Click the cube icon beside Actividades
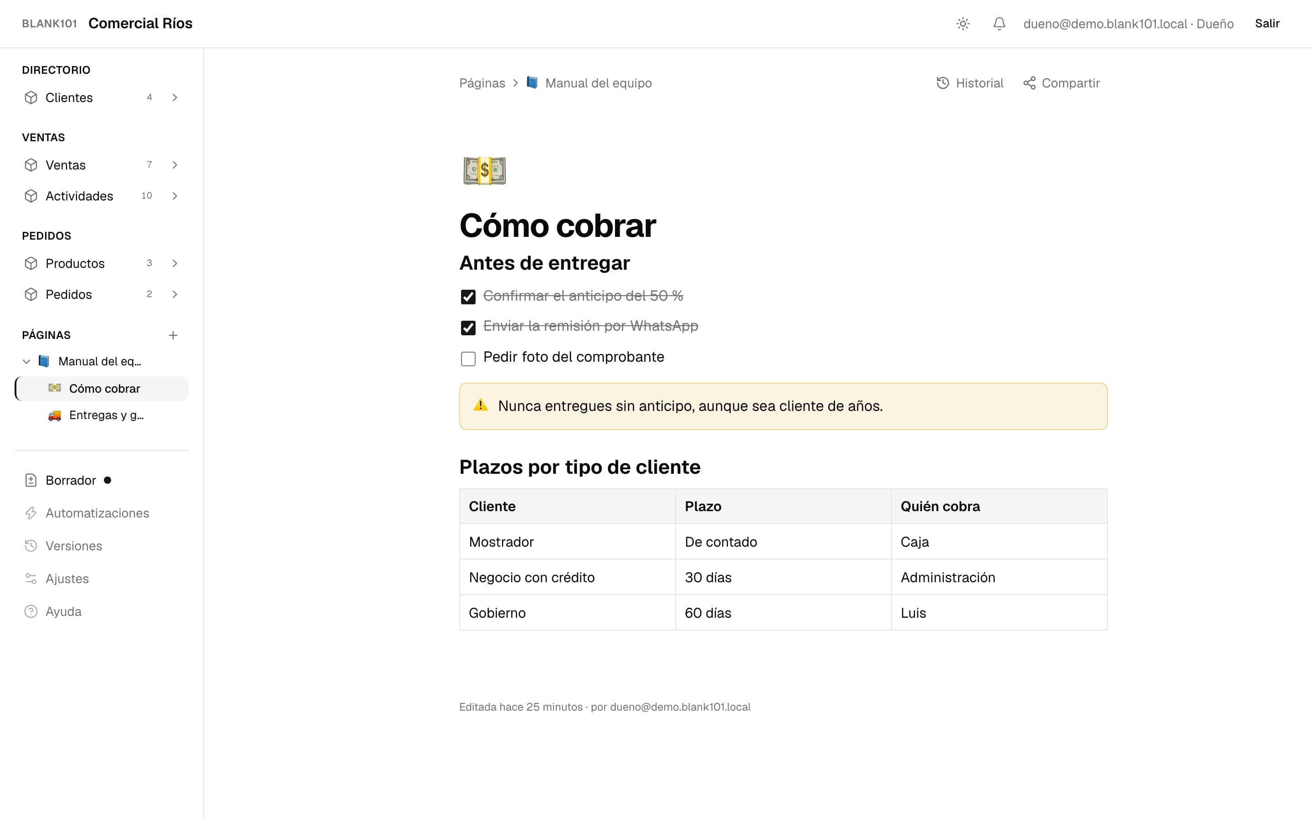The width and height of the screenshot is (1312, 820). (x=31, y=196)
